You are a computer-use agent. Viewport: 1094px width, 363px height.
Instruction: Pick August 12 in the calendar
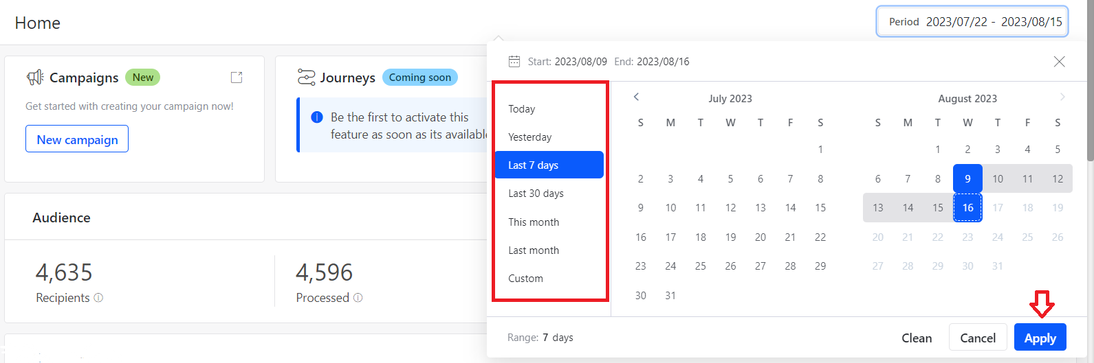click(x=1058, y=178)
